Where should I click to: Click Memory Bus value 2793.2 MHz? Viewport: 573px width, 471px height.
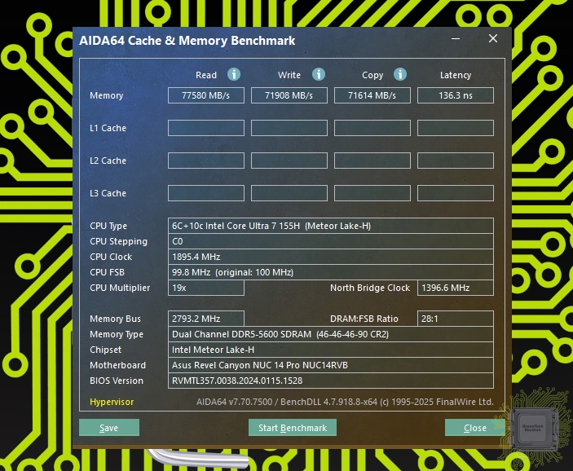(x=206, y=319)
